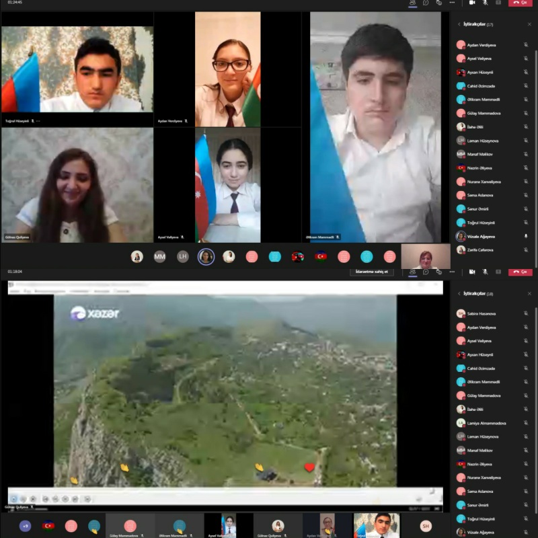Toggle mute for Gülay Mammadova in upper list
Screen dimensions: 538x538
click(x=526, y=113)
